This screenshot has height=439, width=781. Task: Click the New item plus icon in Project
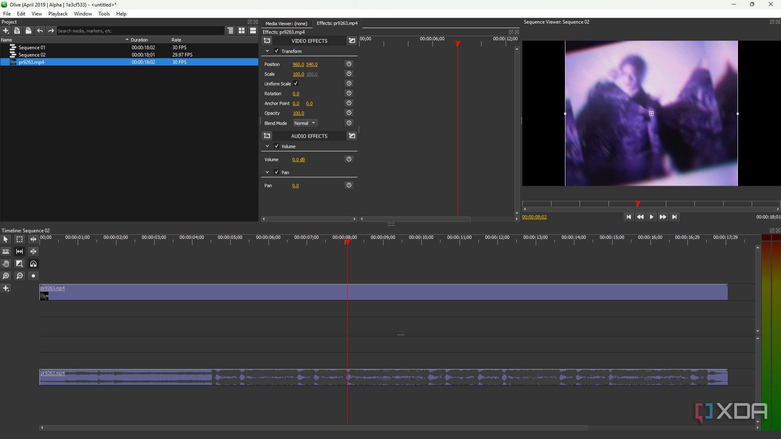point(6,30)
